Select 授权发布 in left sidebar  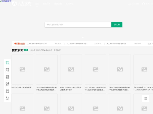point(7,63)
